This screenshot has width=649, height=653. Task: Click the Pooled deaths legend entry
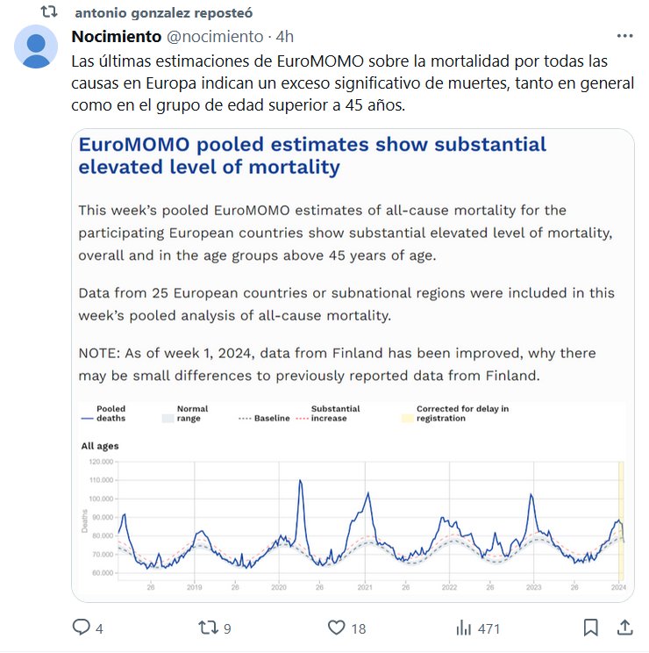pyautogui.click(x=102, y=413)
